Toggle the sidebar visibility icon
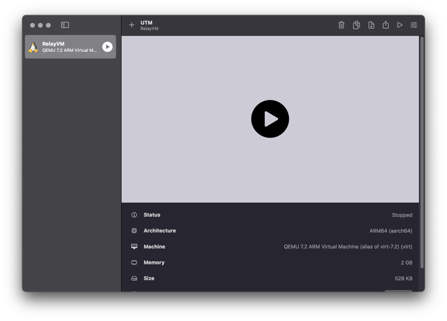 pos(65,25)
